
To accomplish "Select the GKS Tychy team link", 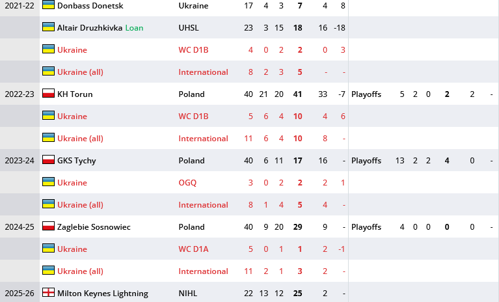I will point(76,161).
